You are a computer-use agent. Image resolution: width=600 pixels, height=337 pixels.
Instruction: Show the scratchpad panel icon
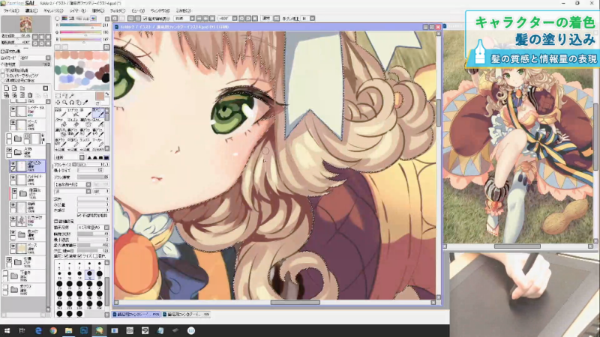pyautogui.click(x=93, y=18)
